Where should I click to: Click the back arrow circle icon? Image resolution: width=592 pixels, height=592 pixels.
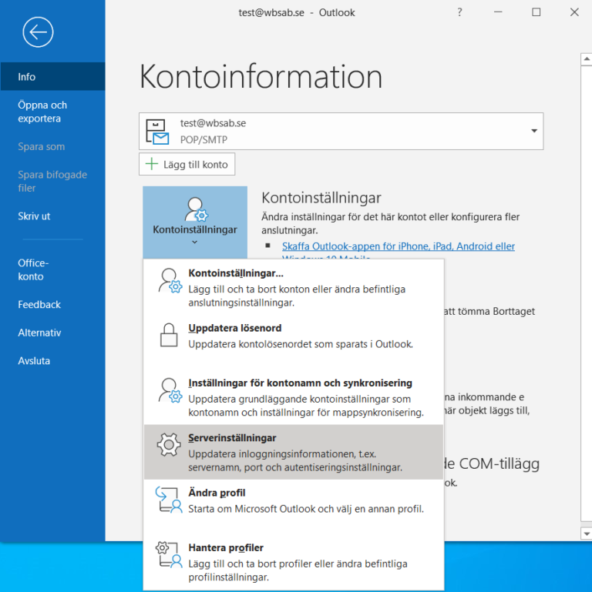click(x=38, y=32)
